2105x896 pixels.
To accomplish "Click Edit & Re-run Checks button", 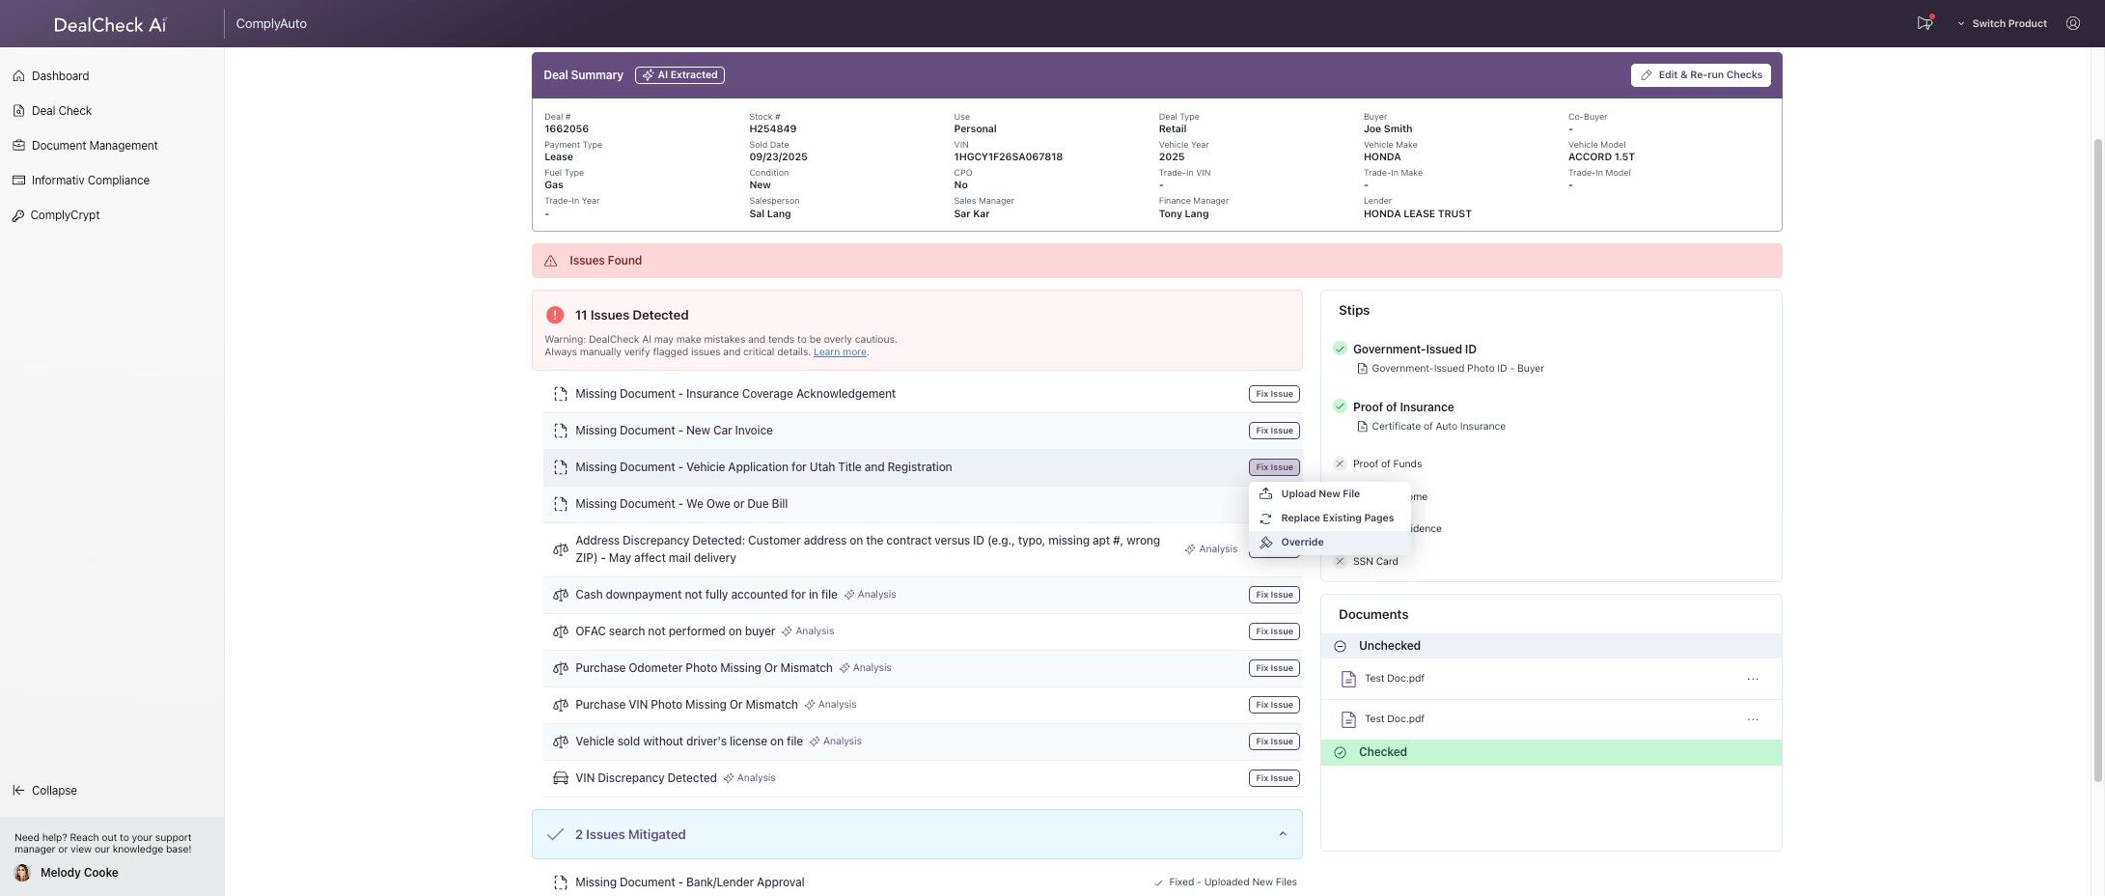I will [1701, 75].
